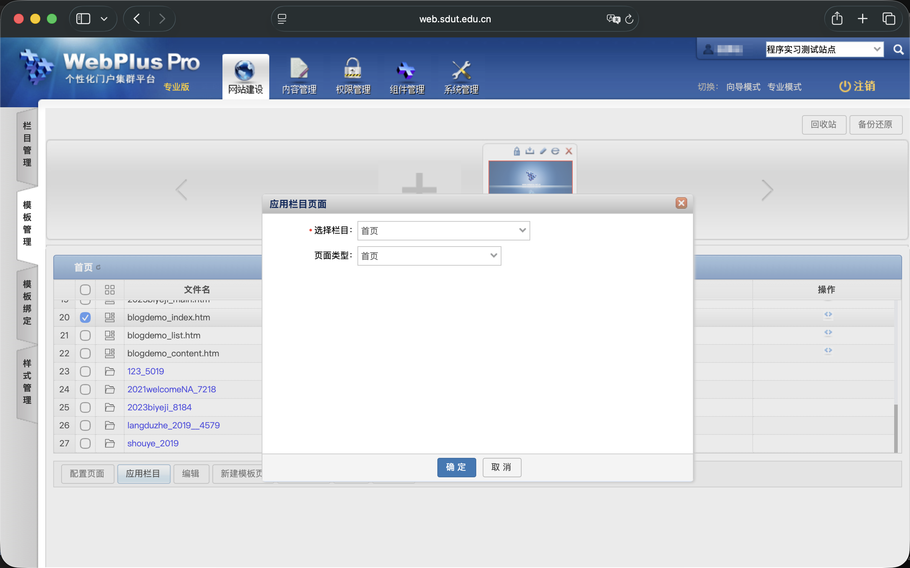This screenshot has width=910, height=568.
Task: Open the 选择栏目 dropdown
Action: [x=522, y=230]
